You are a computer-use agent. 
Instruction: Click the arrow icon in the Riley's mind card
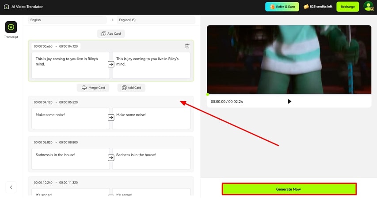(111, 64)
